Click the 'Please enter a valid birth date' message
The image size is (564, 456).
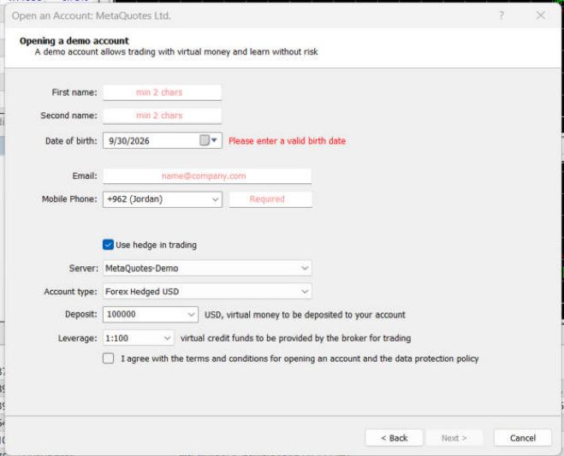point(287,141)
